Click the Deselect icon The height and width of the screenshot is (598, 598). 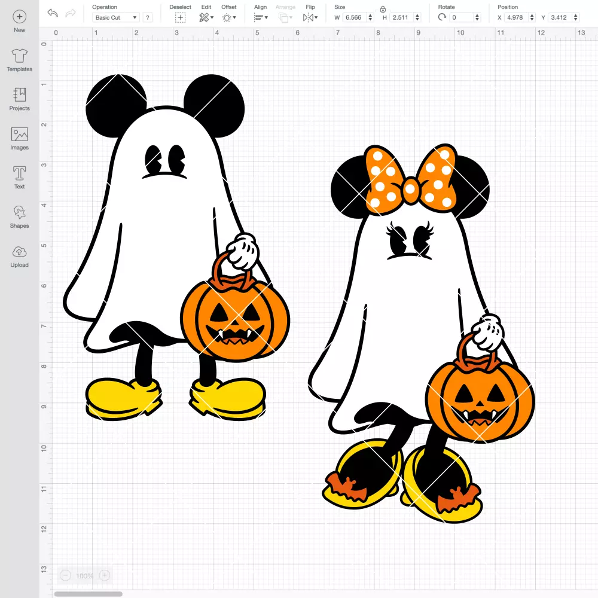(181, 17)
